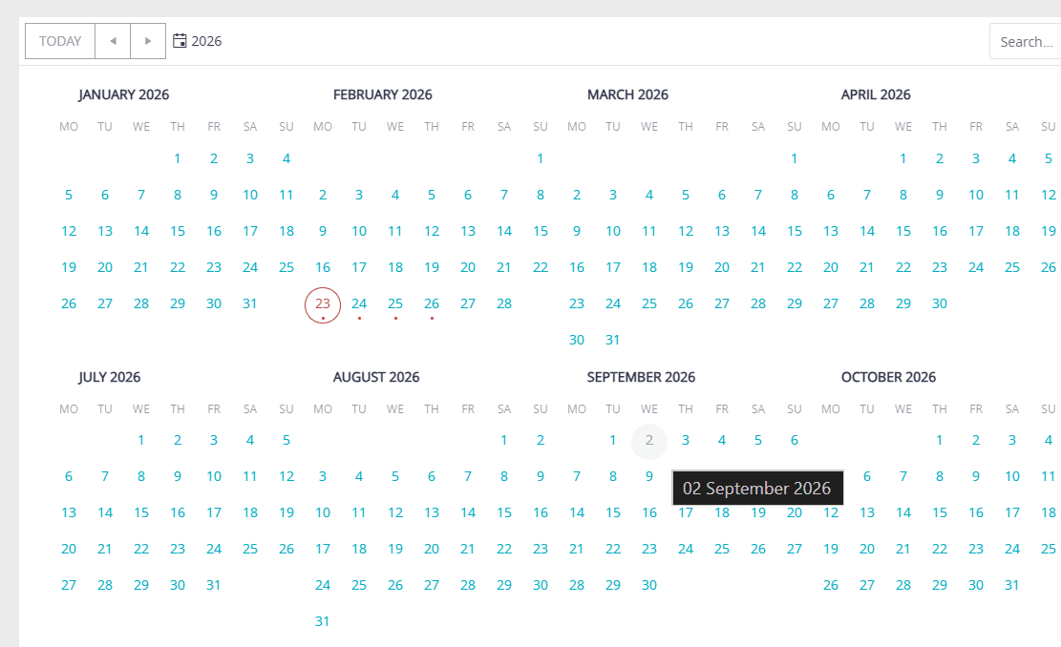Select March 31
Viewport: 1061px width, 647px height.
613,340
